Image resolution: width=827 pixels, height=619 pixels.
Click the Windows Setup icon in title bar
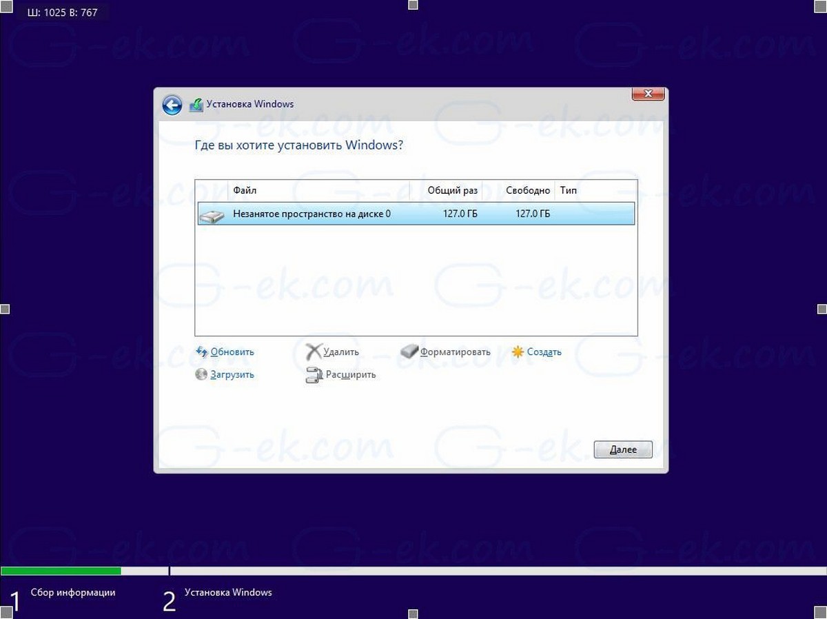(x=196, y=105)
